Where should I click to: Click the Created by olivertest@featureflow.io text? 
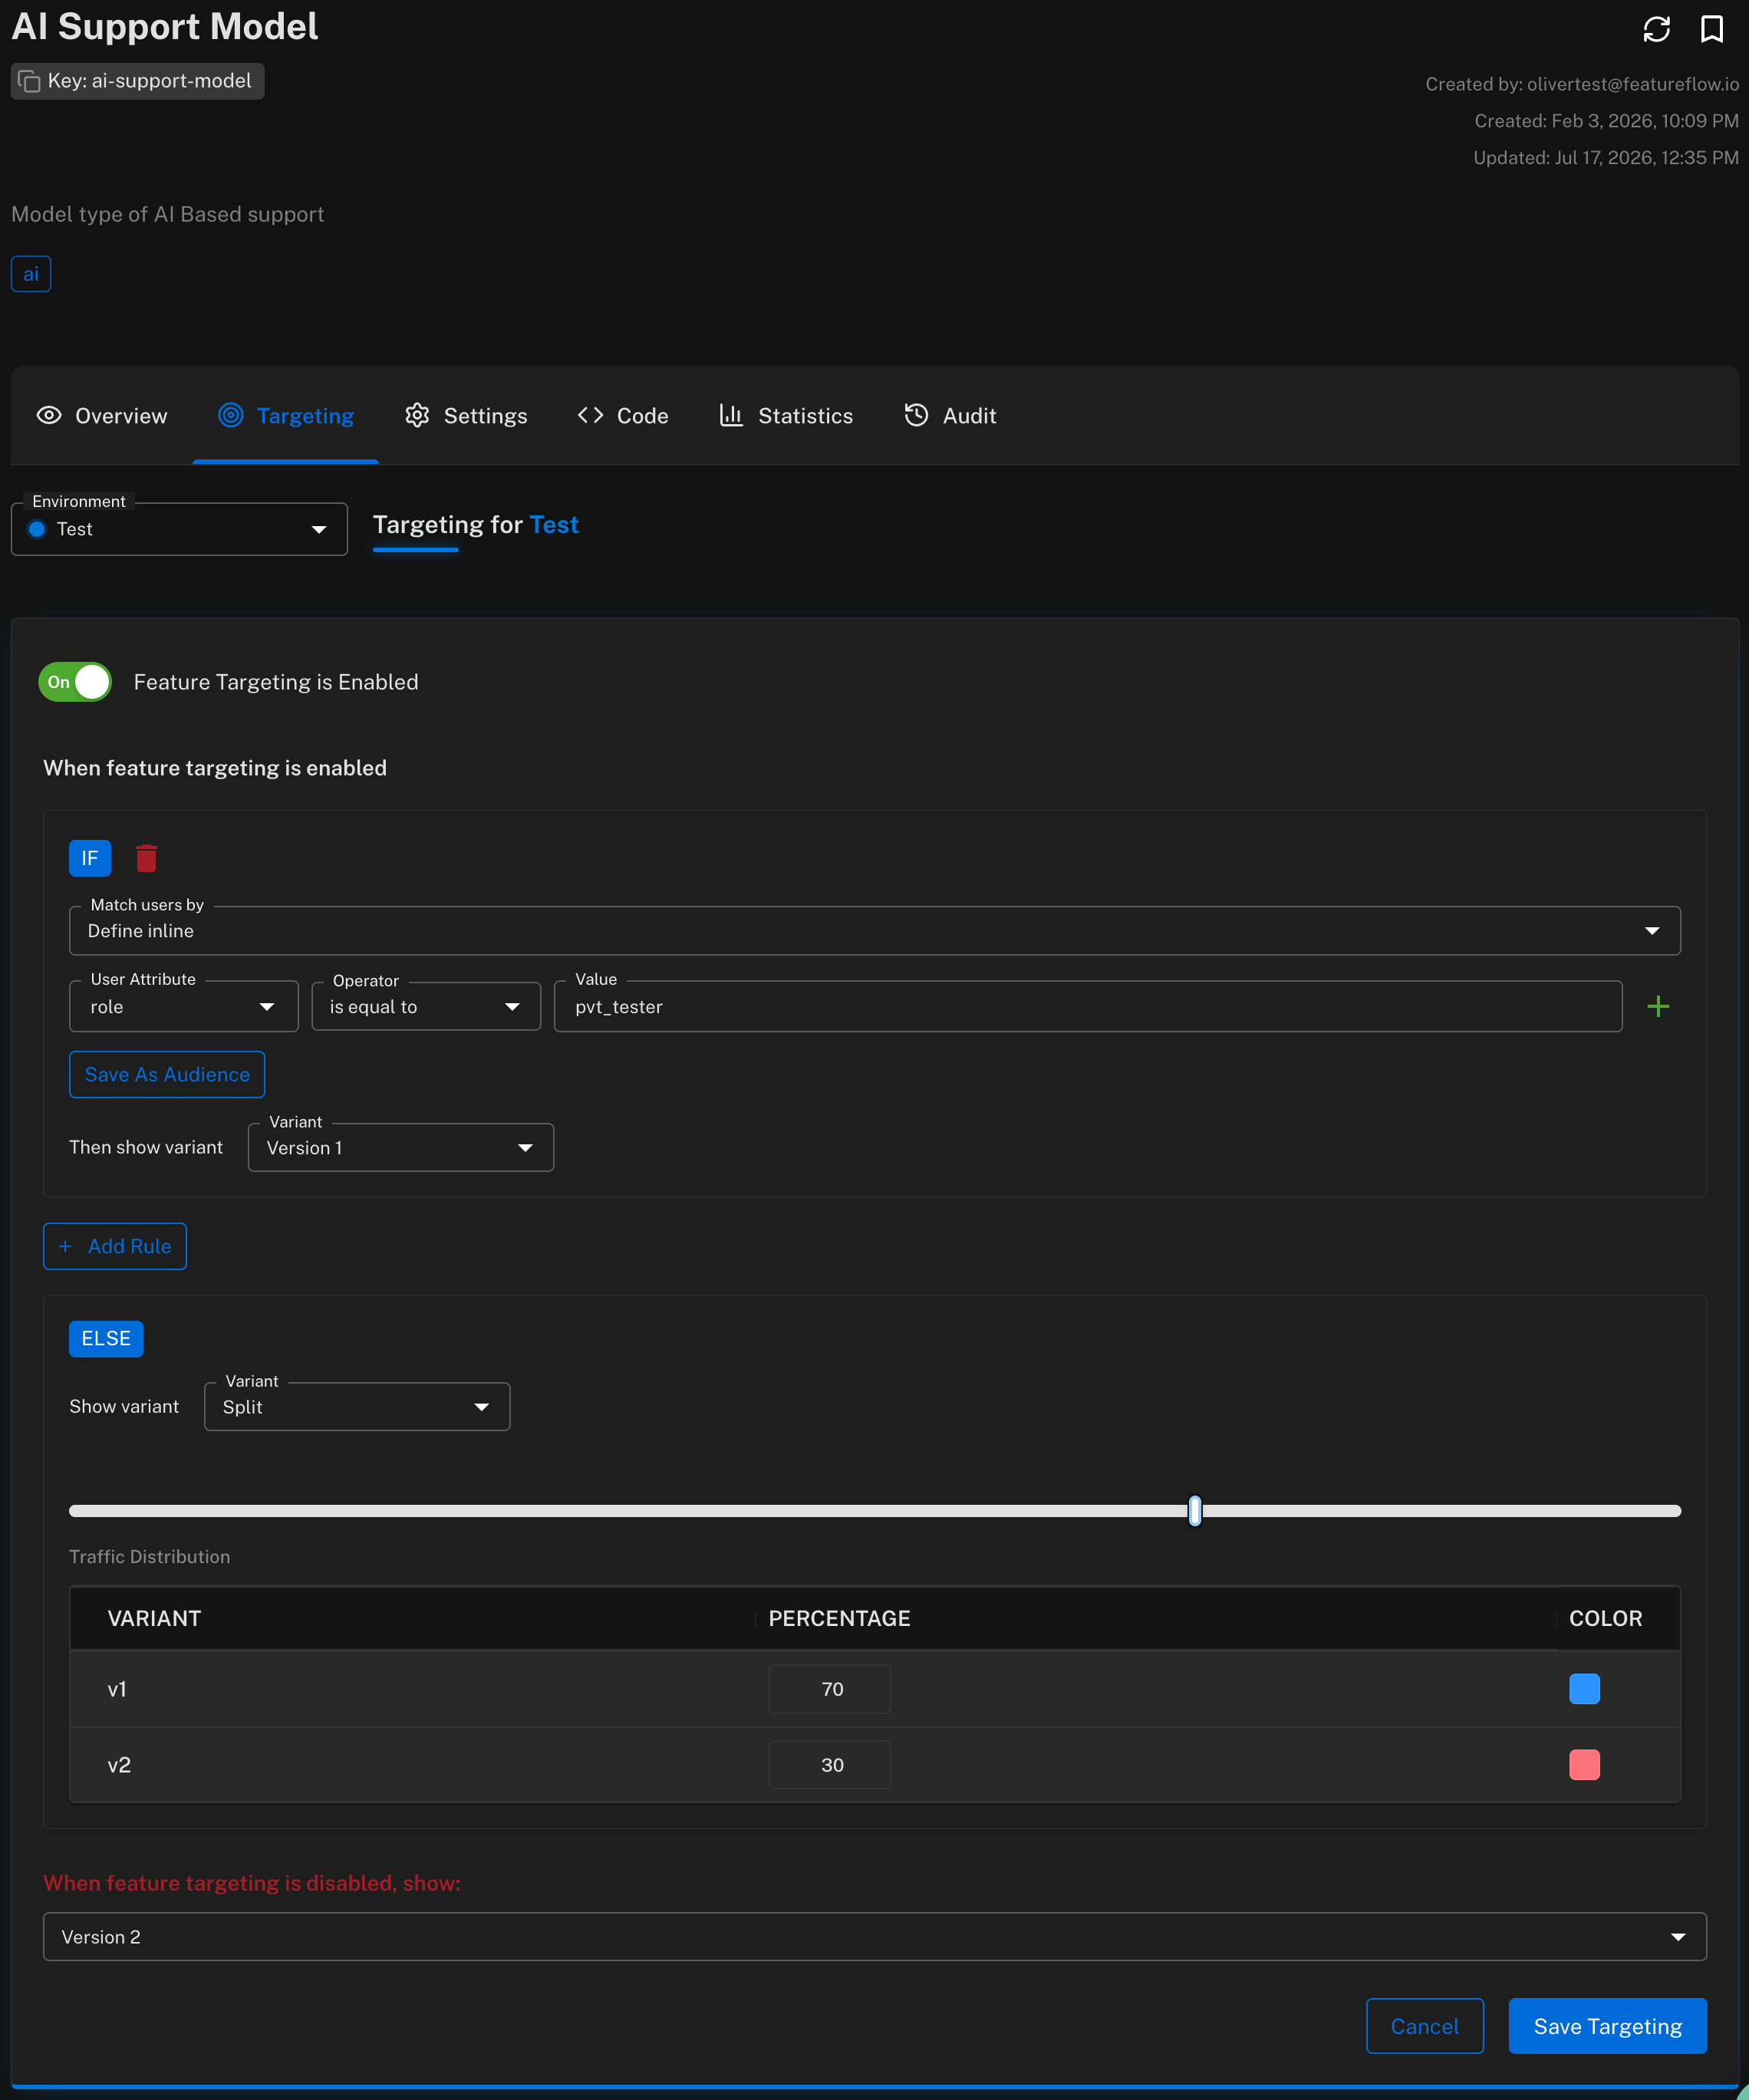(1581, 84)
